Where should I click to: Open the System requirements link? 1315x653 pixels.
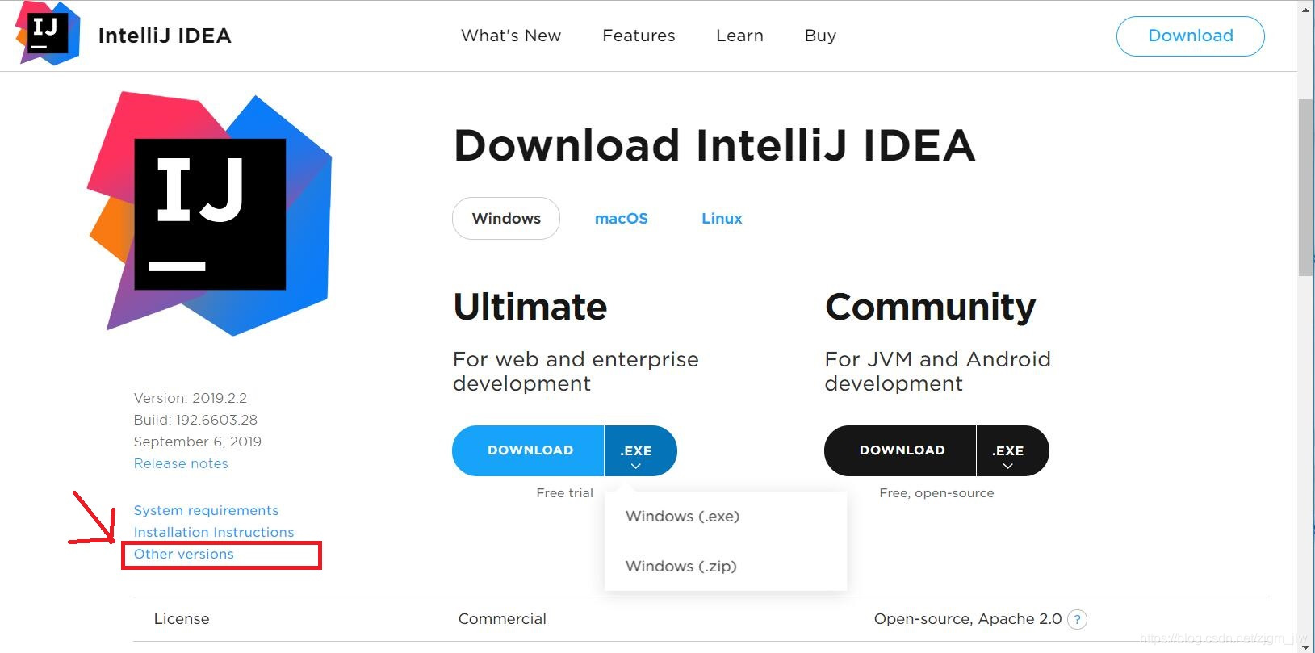point(206,510)
